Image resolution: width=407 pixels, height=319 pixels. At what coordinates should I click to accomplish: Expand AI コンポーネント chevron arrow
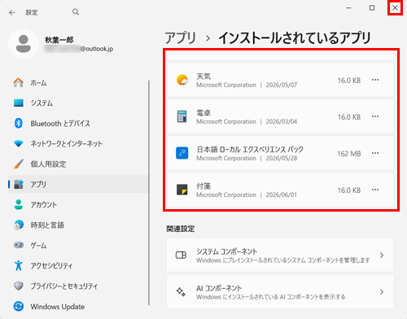click(x=382, y=291)
